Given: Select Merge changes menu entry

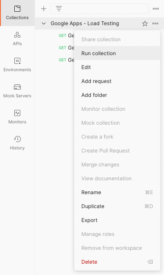Looking at the screenshot, I should [x=117, y=165].
